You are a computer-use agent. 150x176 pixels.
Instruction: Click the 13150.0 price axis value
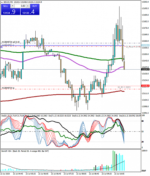click(145, 54)
